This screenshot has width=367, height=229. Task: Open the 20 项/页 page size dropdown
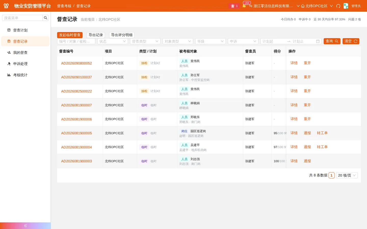coord(347,175)
